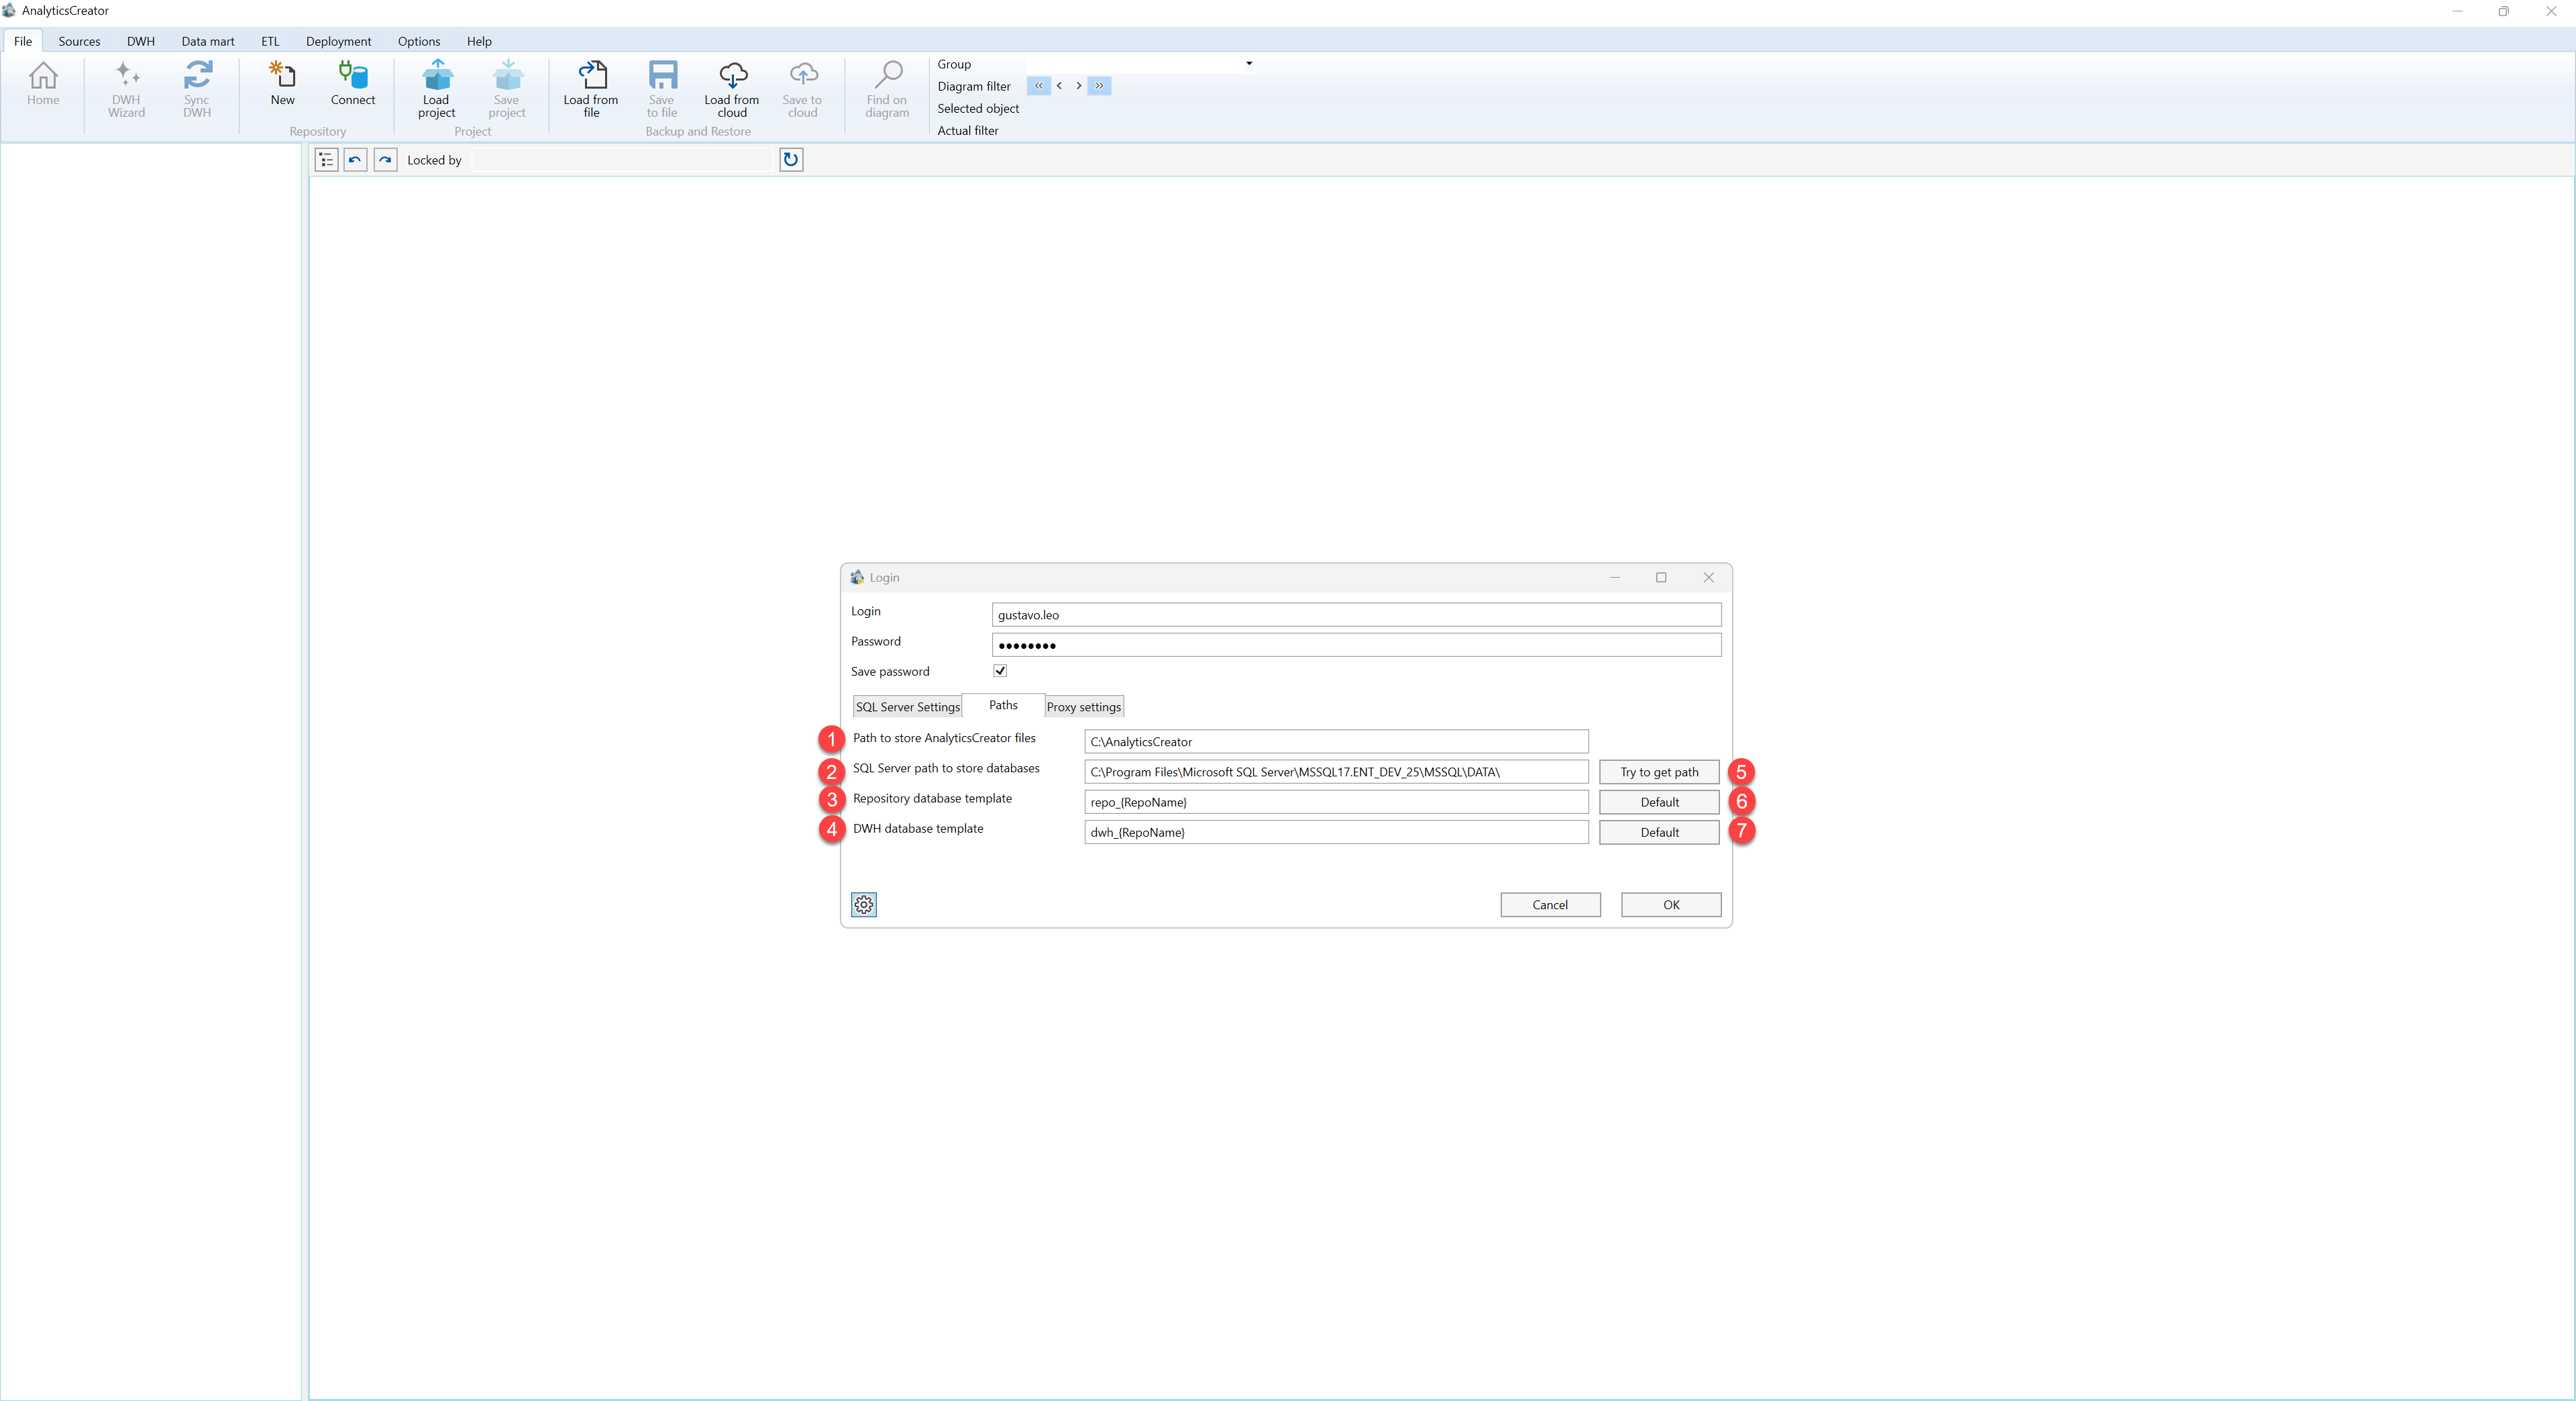Image resolution: width=2576 pixels, height=1401 pixels.
Task: Maximize the Login dialog
Action: (1661, 577)
